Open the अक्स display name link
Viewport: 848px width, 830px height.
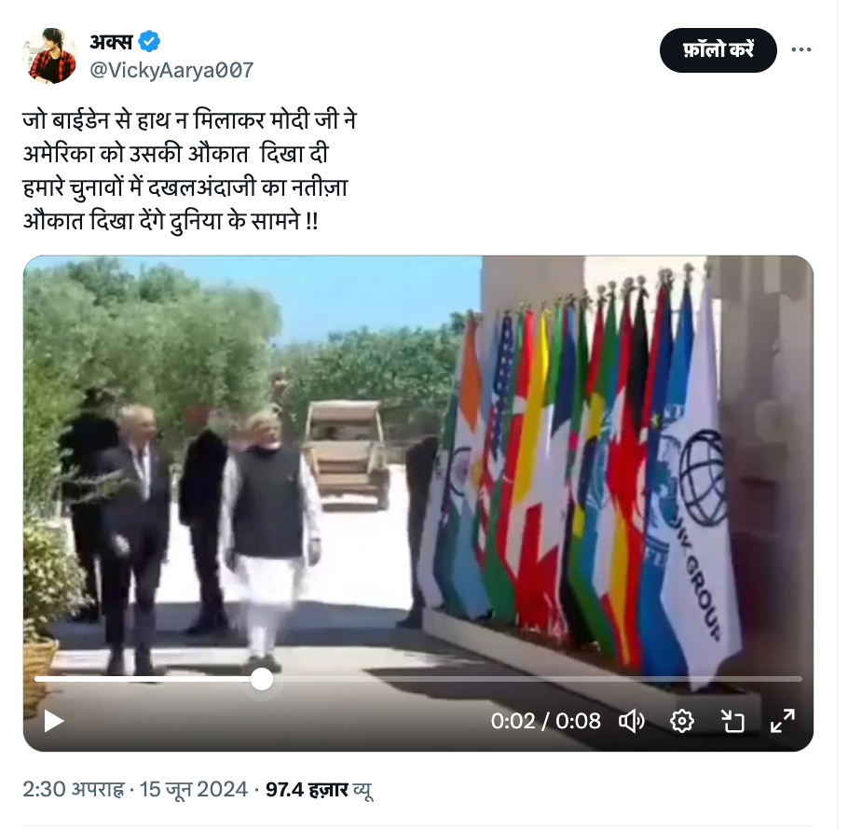[112, 41]
